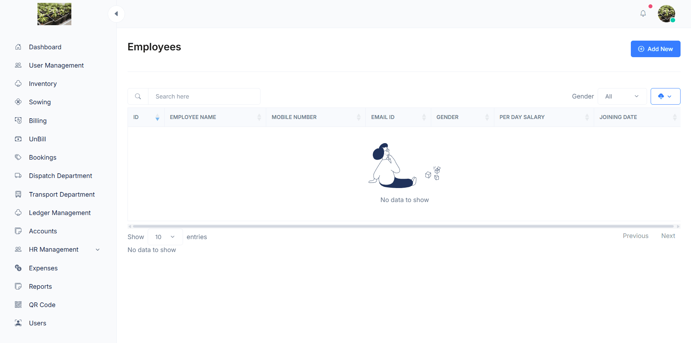Click the Dashboard home icon
This screenshot has width=691, height=343.
click(18, 47)
